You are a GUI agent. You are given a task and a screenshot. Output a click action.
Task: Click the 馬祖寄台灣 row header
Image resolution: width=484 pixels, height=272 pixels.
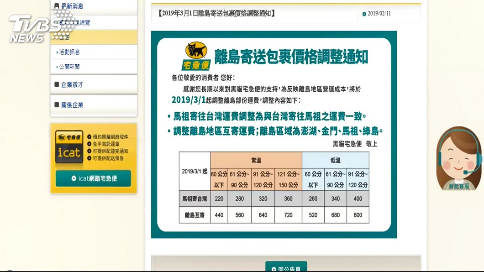coord(195,199)
